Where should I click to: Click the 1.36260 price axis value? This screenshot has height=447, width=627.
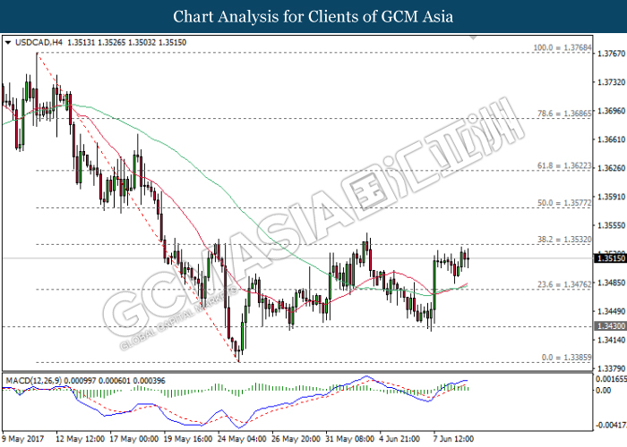(x=611, y=168)
